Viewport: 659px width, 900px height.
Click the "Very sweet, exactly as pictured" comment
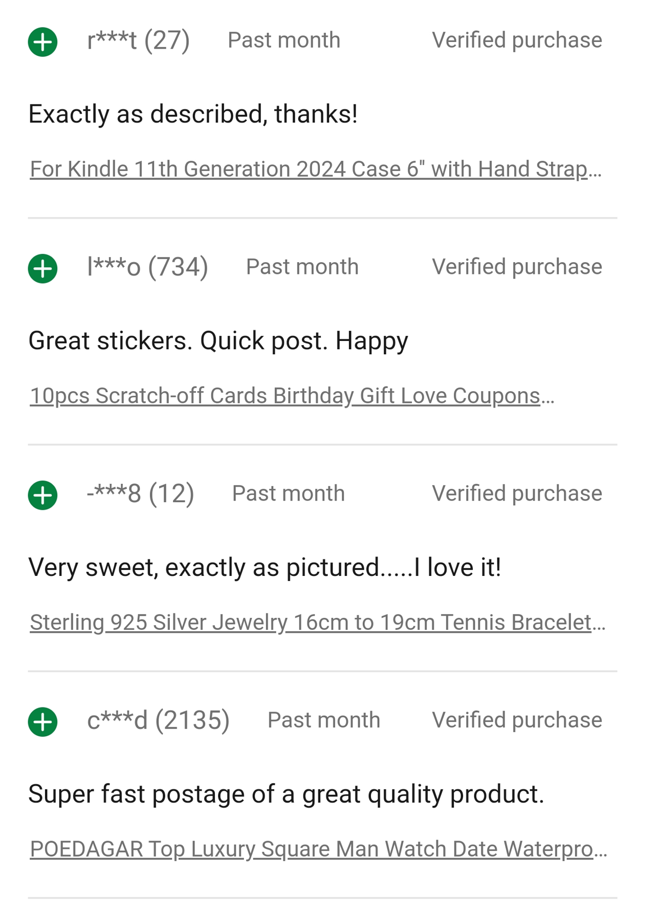(265, 567)
